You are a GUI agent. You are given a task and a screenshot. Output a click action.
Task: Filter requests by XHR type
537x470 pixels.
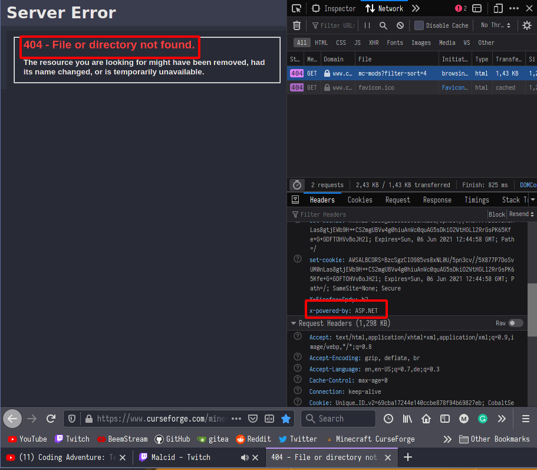(x=374, y=43)
